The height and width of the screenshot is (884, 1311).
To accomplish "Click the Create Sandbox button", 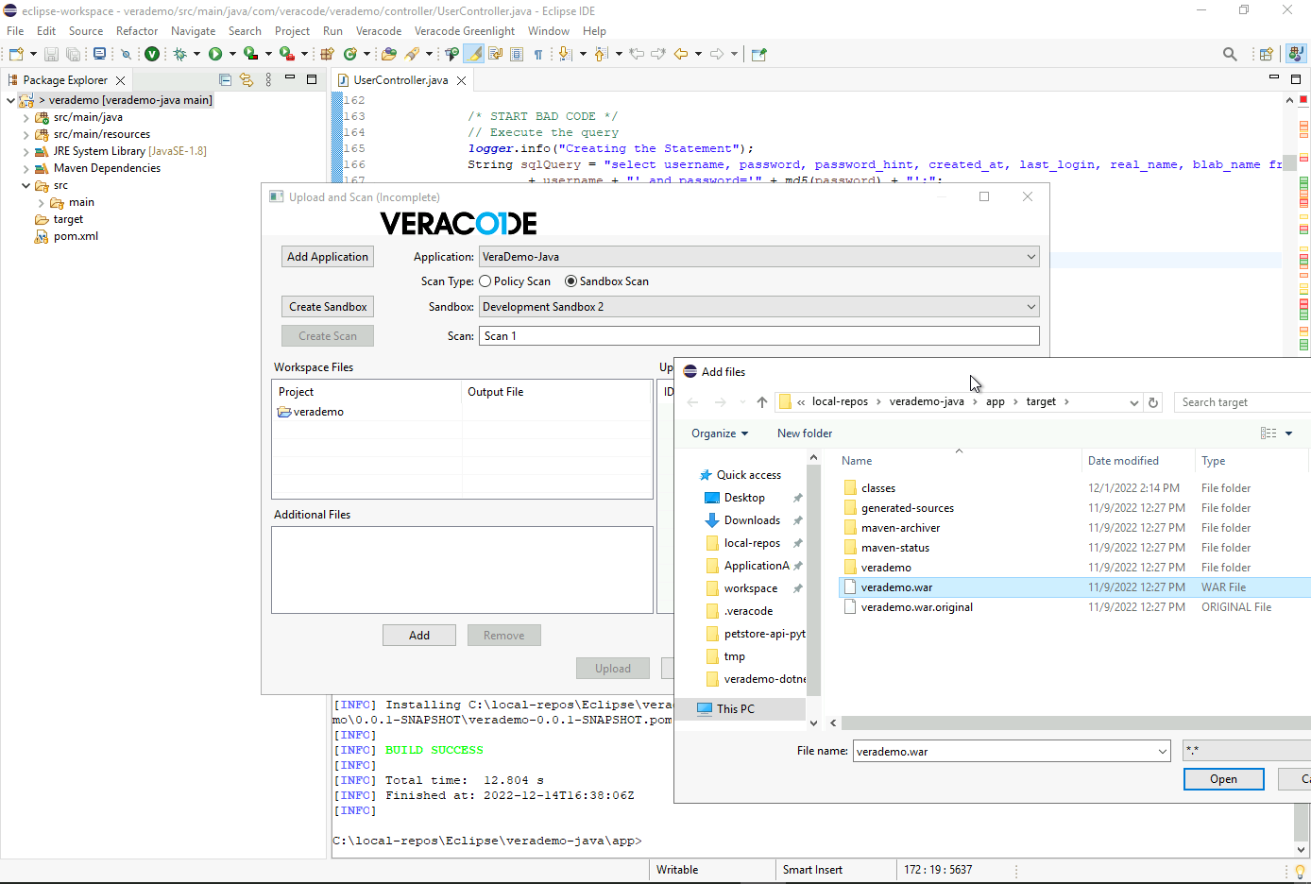I will coord(328,307).
